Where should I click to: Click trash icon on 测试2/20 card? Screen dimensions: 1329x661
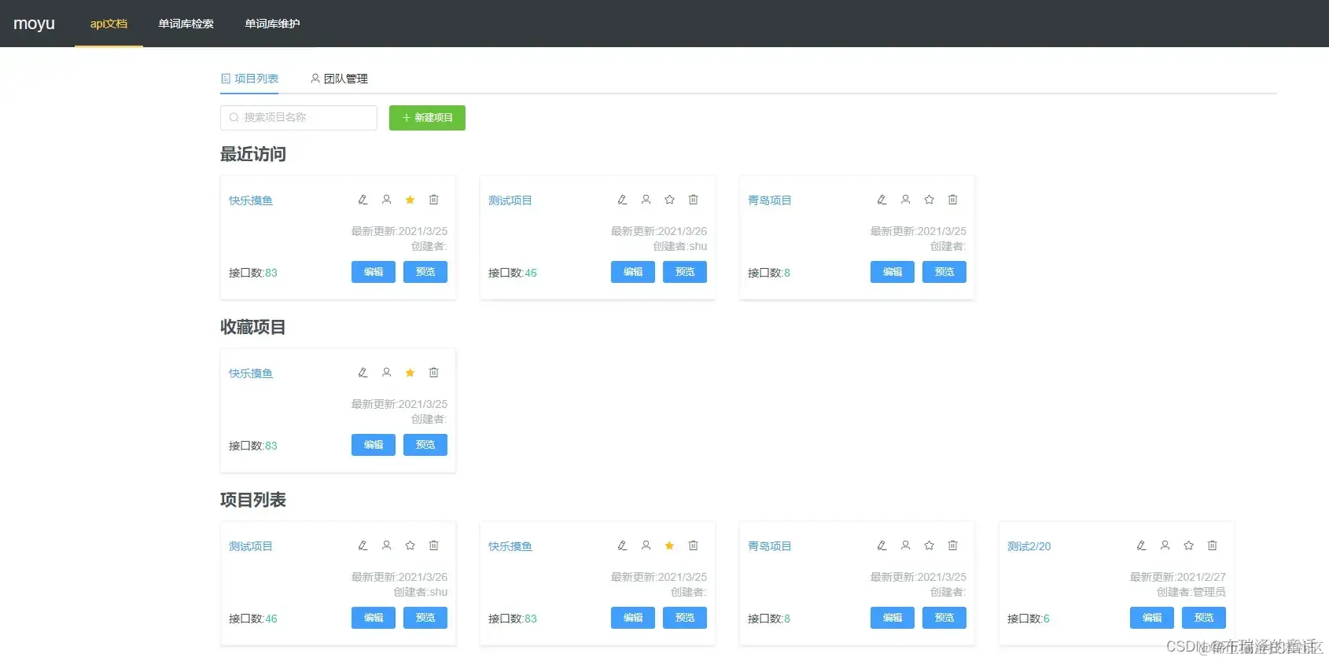1212,545
